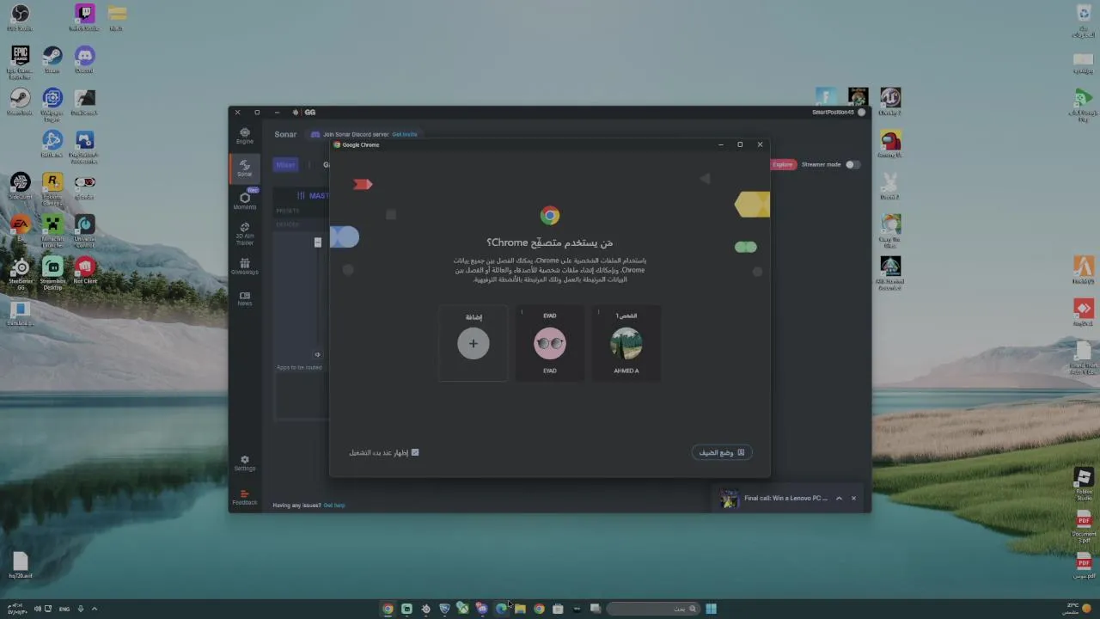Viewport: 1100px width, 619px height.
Task: Open Streamlabs Desktop shortcut
Action: point(52,273)
